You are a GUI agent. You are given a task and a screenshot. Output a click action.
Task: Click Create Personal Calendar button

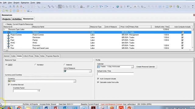pos(146,67)
